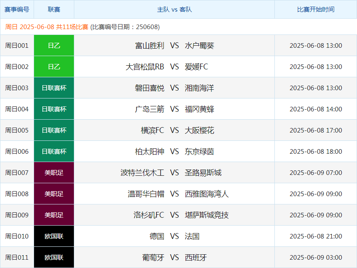
Task: Click the 美职足 tag in row 周日008
Action: 54,194
